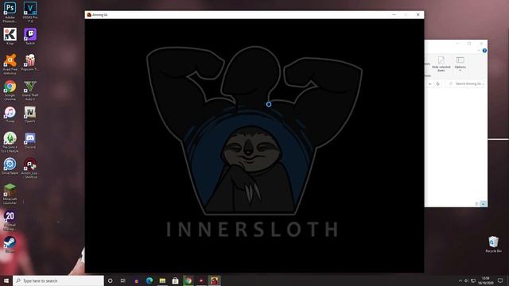Image resolution: width=509 pixels, height=286 pixels.
Task: Launch The Sims 4 Eco Lifestyle shortcut
Action: pos(10,142)
